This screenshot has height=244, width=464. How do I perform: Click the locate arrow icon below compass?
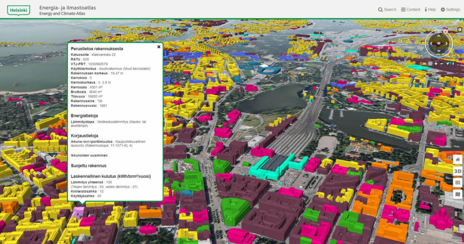click(448, 63)
